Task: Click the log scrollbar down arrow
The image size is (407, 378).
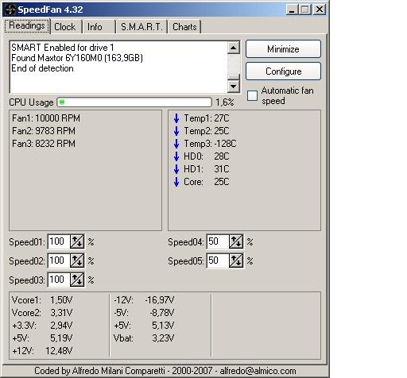Action: pyautogui.click(x=234, y=86)
